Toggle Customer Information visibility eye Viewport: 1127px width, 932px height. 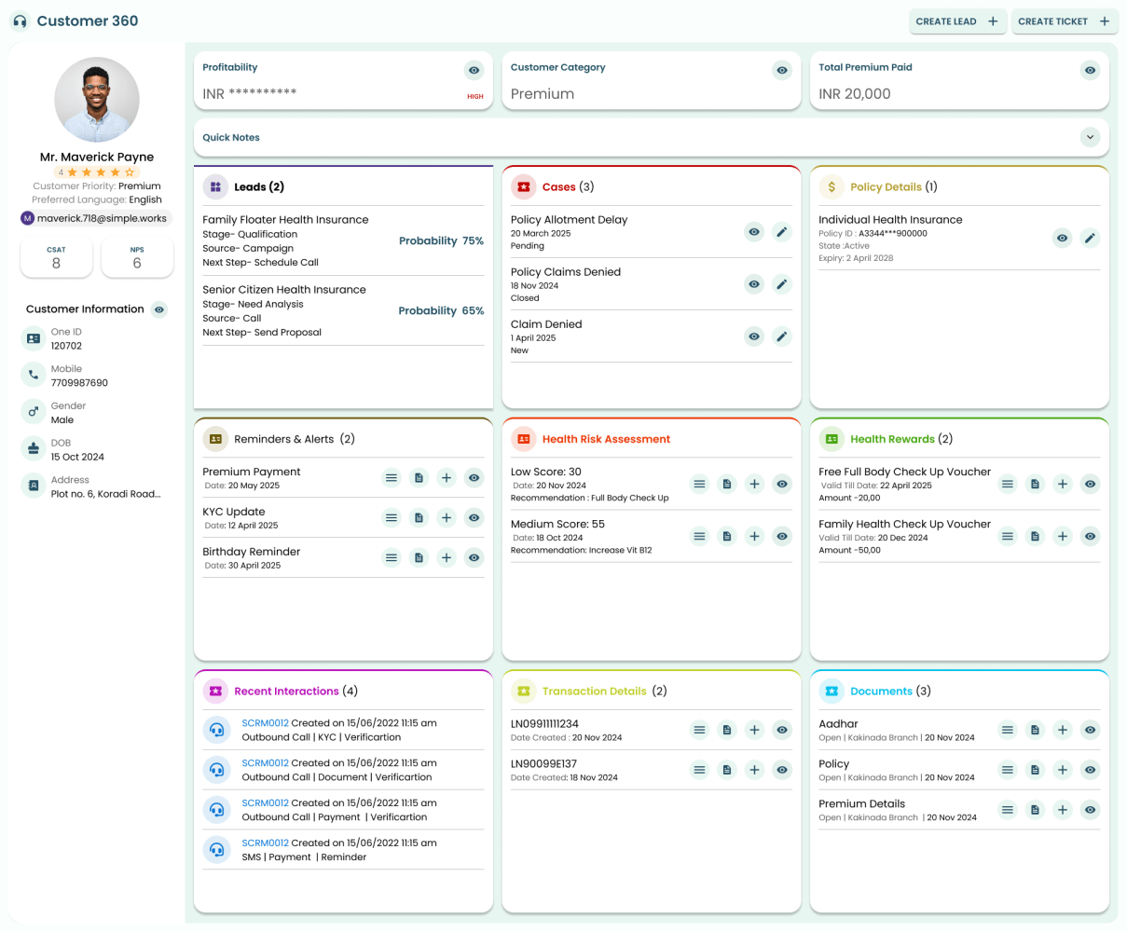(x=158, y=309)
